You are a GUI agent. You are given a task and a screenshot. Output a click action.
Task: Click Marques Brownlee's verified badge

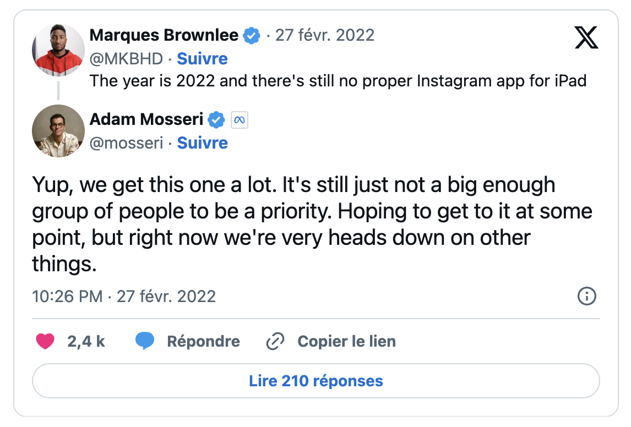pos(252,35)
